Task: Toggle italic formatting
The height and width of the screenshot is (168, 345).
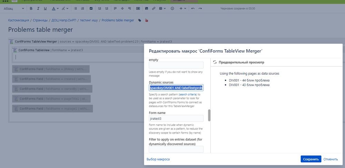Action: pos(38,9)
